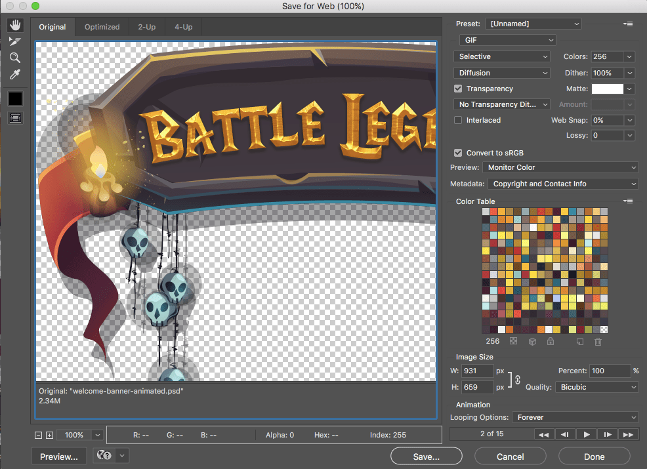647x469 pixels.
Task: Play the animation
Action: point(587,434)
